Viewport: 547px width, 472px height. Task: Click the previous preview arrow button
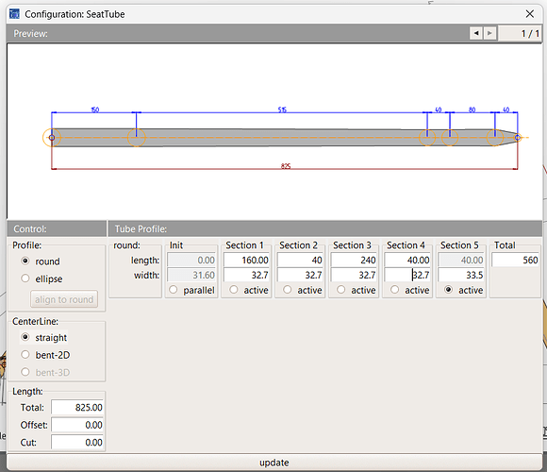click(x=476, y=33)
